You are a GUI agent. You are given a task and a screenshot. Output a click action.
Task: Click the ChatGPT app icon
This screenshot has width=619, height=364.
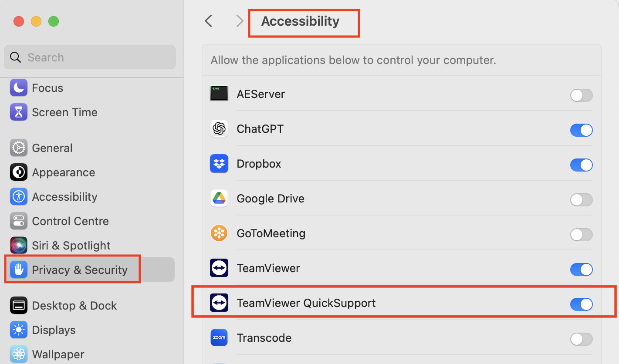click(x=219, y=129)
